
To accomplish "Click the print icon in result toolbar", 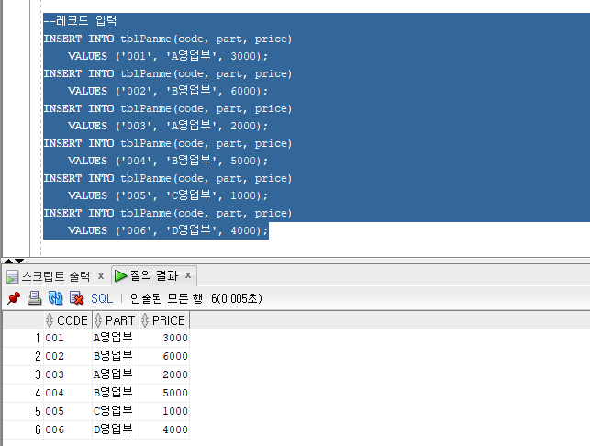I will [34, 298].
